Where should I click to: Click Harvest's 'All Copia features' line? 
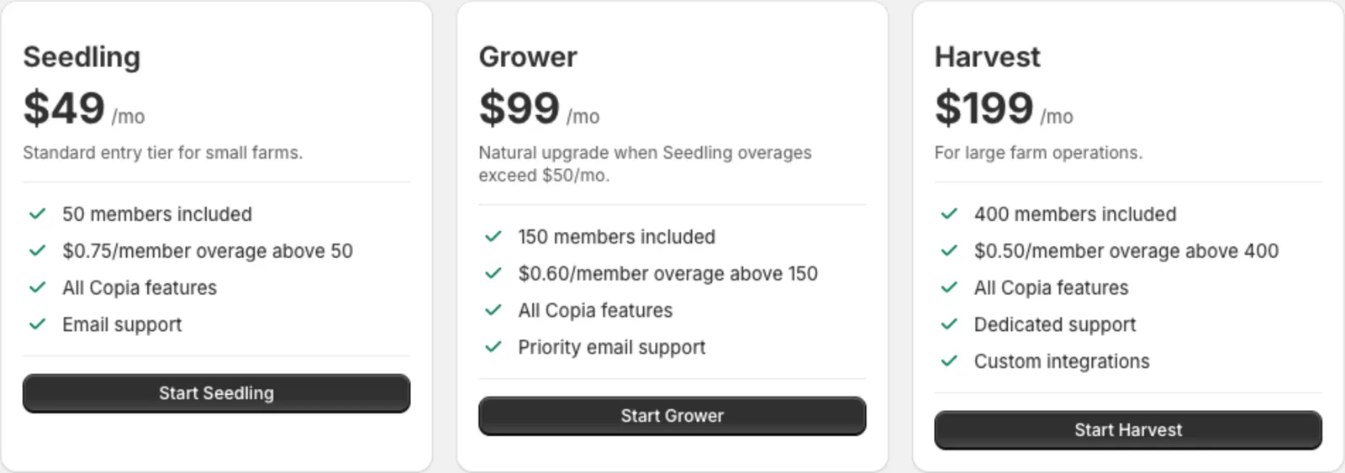(1051, 288)
